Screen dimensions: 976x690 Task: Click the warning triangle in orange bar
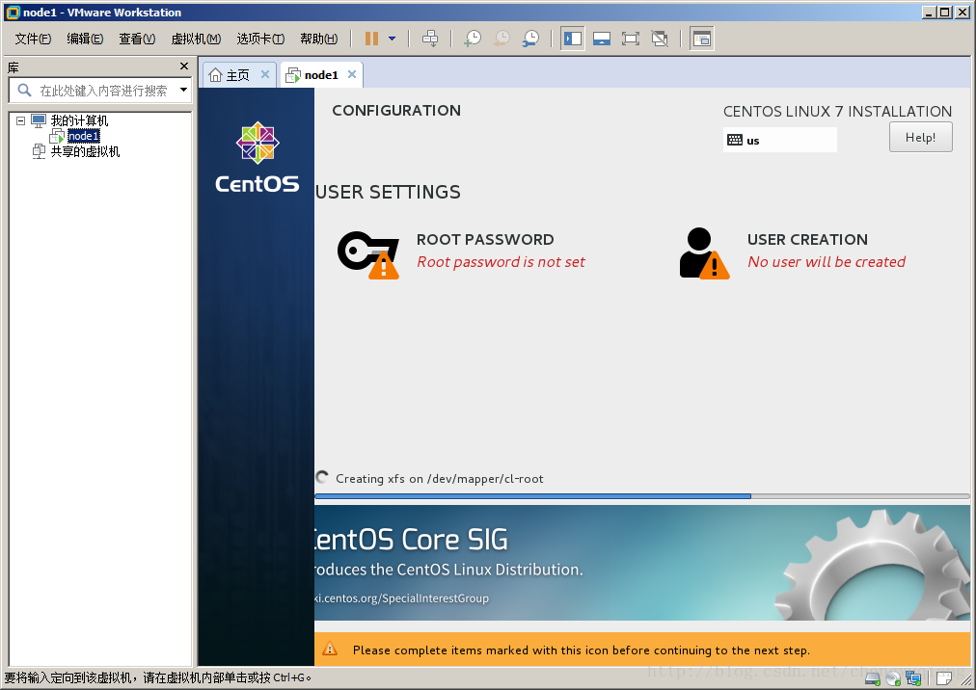point(330,649)
